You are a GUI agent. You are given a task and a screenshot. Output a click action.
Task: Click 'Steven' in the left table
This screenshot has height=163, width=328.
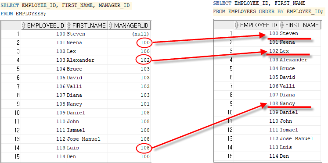tap(76, 34)
